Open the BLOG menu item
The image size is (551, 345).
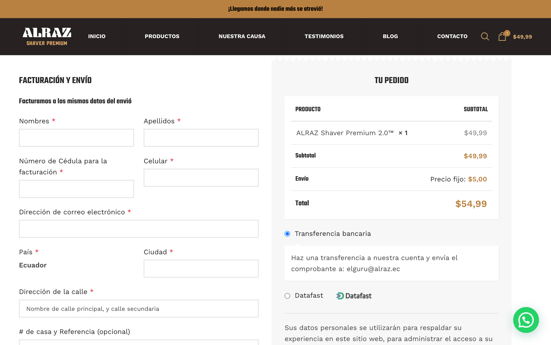390,36
